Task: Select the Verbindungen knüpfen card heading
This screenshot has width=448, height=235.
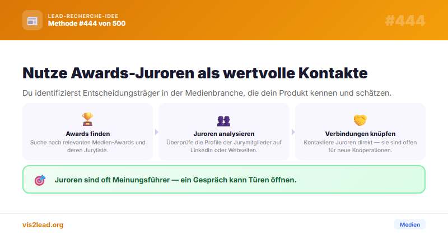Action: pos(360,134)
